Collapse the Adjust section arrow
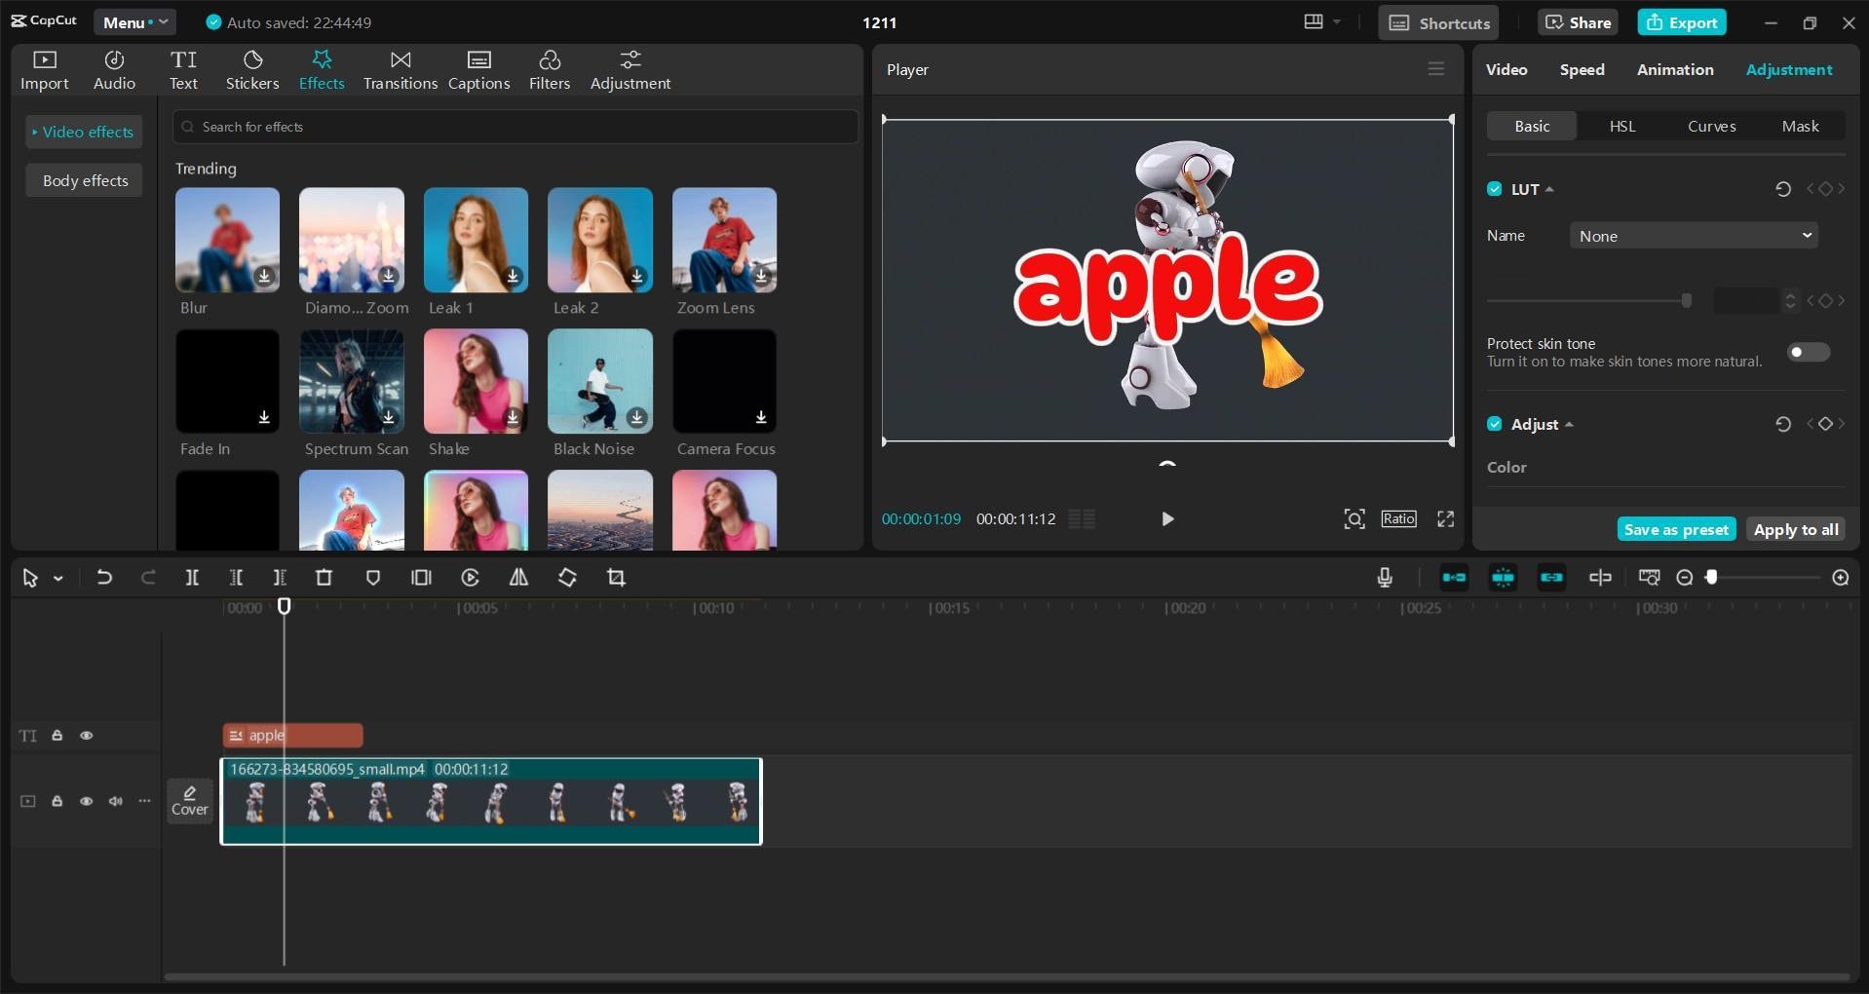The width and height of the screenshot is (1869, 994). [1569, 424]
